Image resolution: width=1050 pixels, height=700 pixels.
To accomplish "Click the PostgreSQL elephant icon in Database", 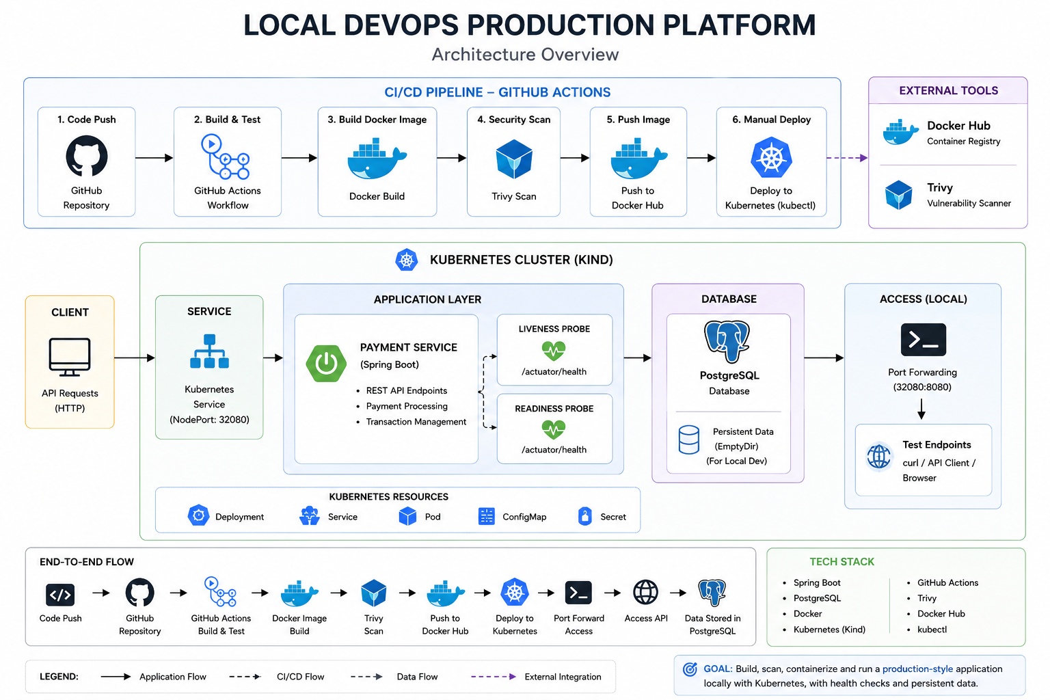I will pyautogui.click(x=727, y=341).
